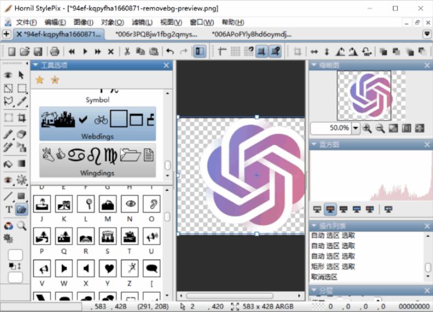Collapse the 操作列表 panel
Image resolution: width=433 pixels, height=312 pixels.
(x=314, y=226)
